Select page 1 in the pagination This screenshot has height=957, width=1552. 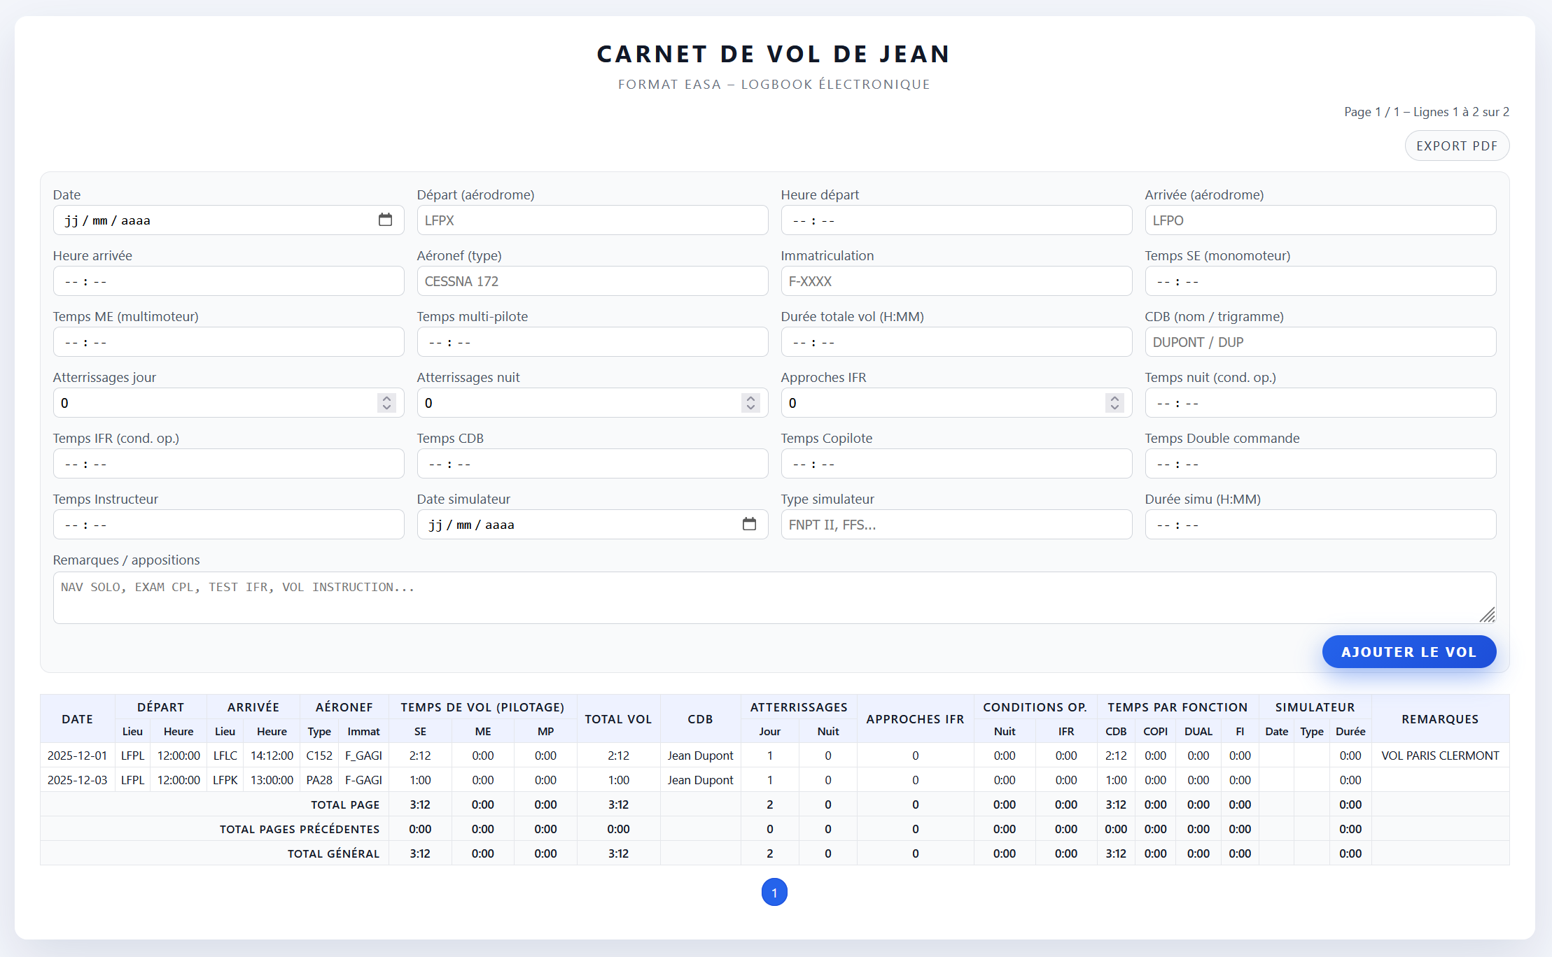pyautogui.click(x=774, y=893)
